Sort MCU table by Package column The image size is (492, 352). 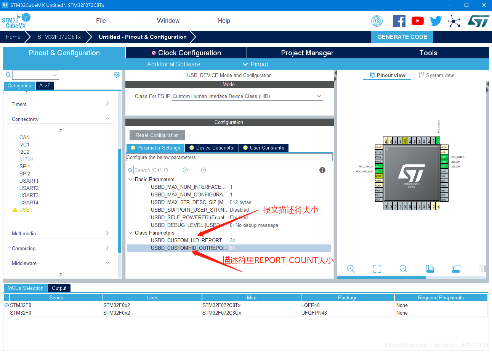point(348,297)
